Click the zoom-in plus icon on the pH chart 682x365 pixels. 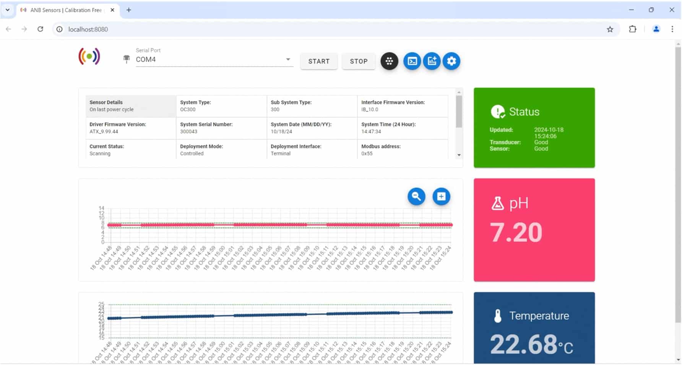tap(441, 197)
